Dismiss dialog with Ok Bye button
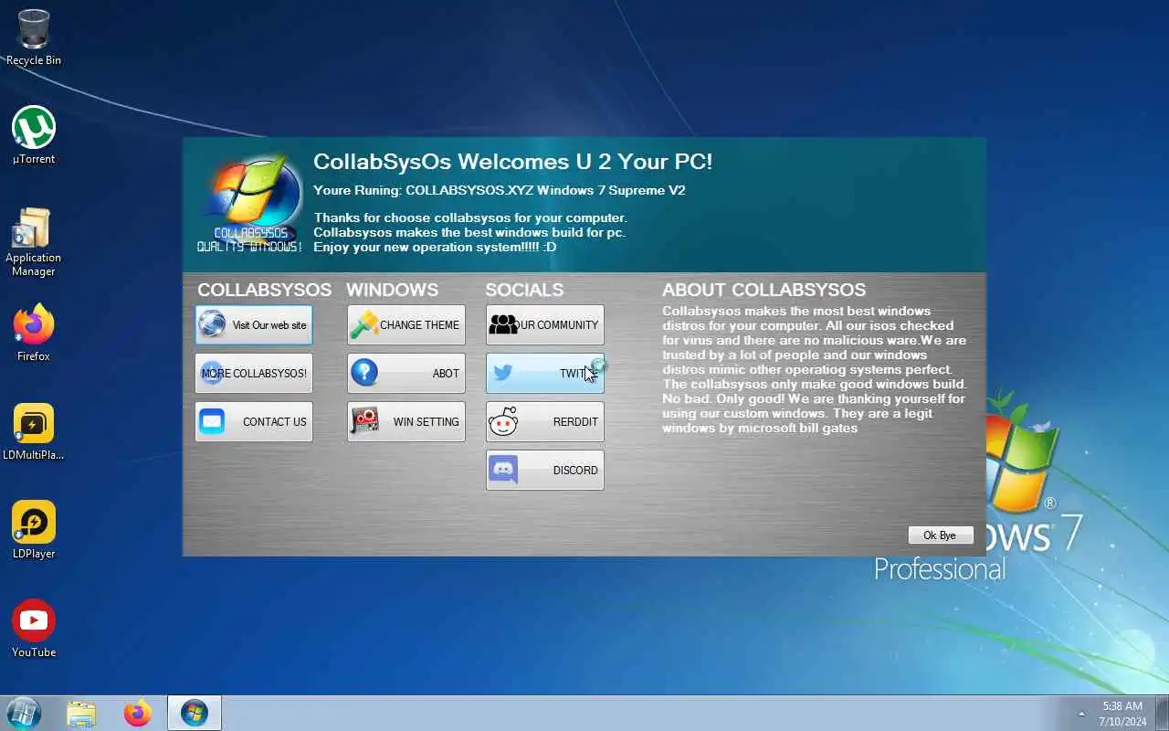1169x731 pixels. point(941,535)
